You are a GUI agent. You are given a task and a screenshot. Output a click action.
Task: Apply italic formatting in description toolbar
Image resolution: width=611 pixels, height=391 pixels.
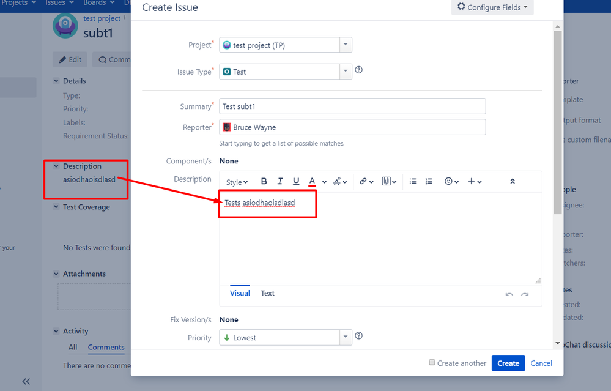280,181
